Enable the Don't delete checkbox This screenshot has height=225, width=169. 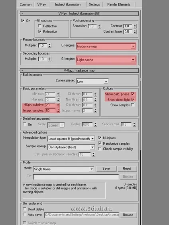(25, 209)
